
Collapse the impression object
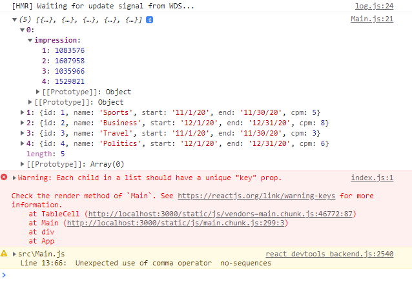[30, 40]
